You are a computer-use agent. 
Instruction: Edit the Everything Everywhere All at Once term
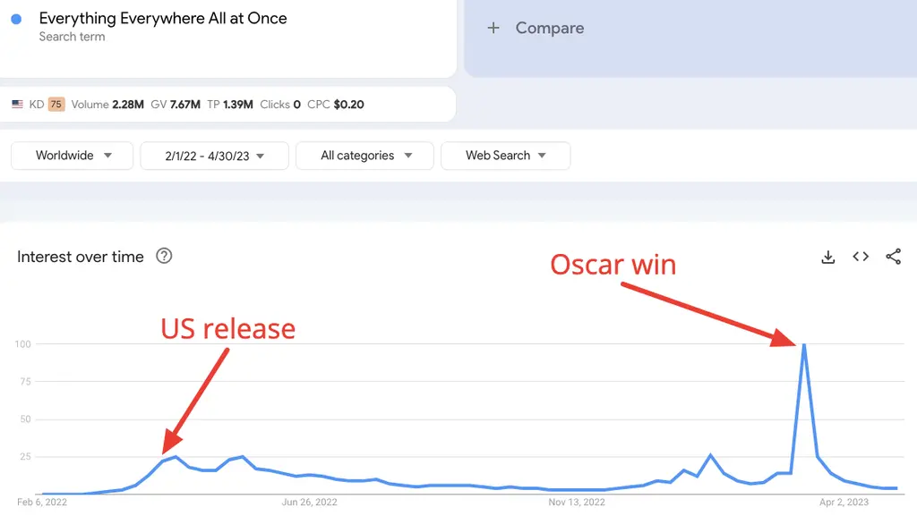coord(163,18)
